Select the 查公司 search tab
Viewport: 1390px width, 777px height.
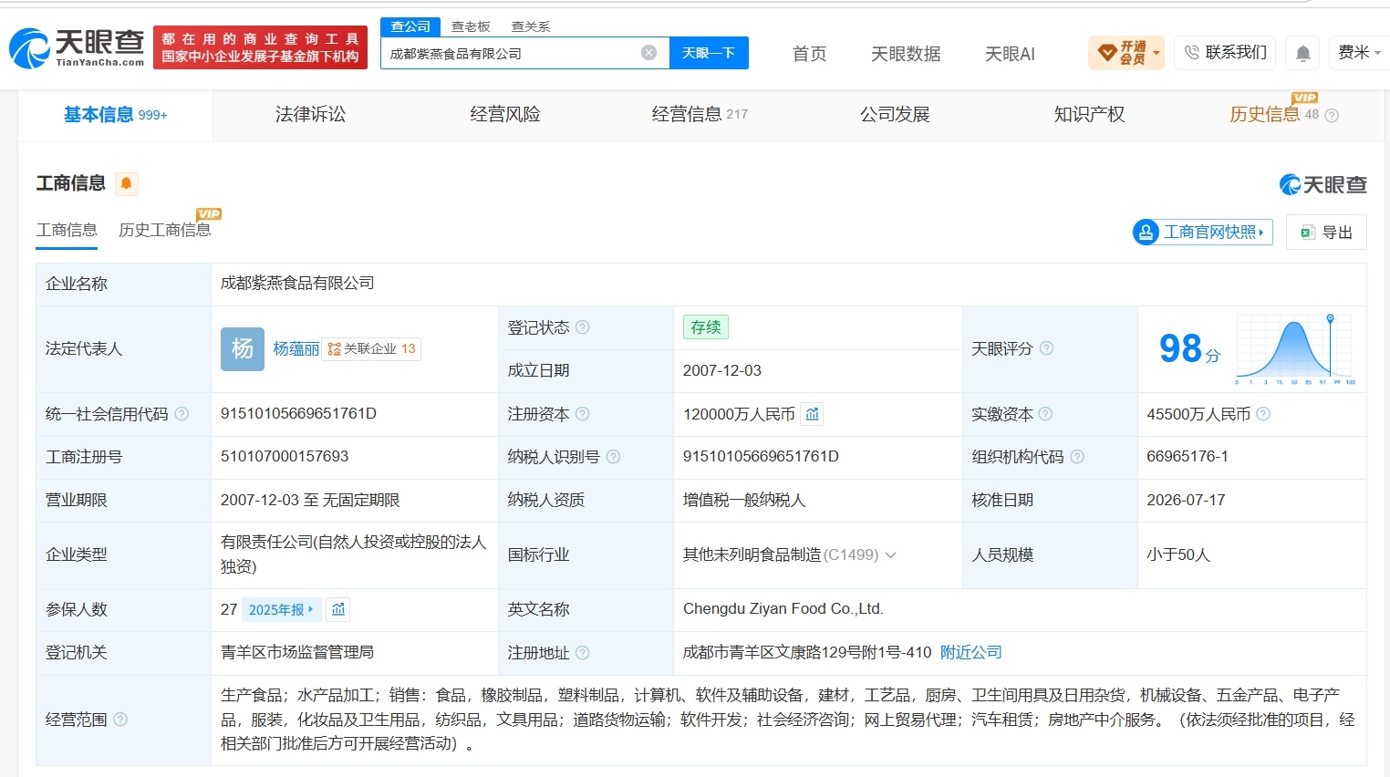(x=410, y=26)
